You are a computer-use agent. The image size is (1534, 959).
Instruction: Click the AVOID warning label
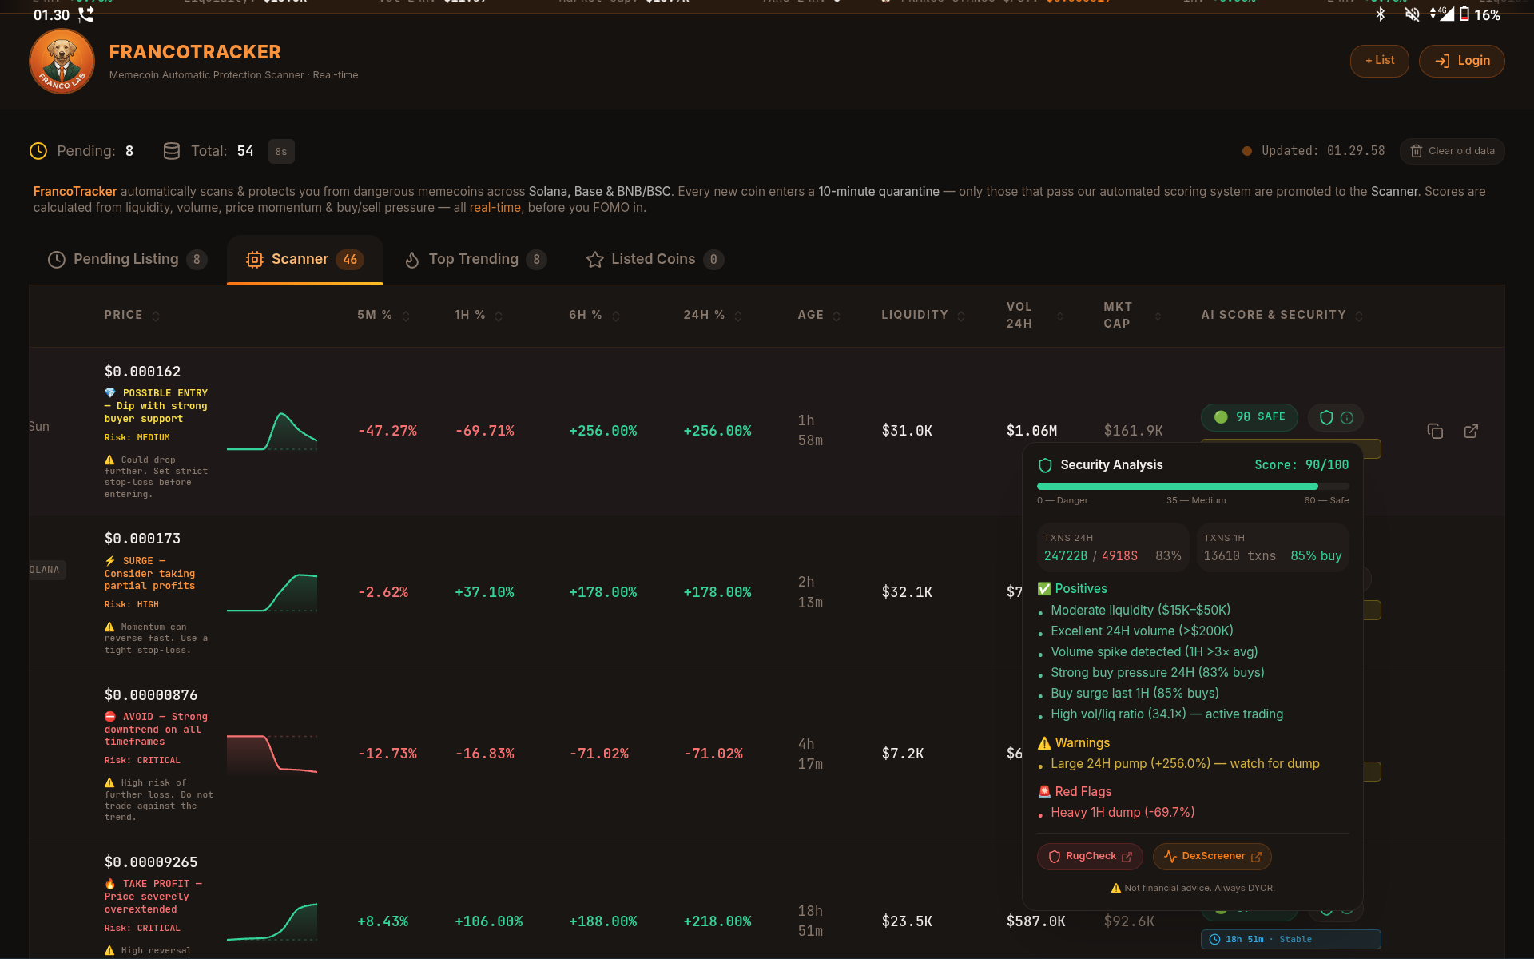156,729
